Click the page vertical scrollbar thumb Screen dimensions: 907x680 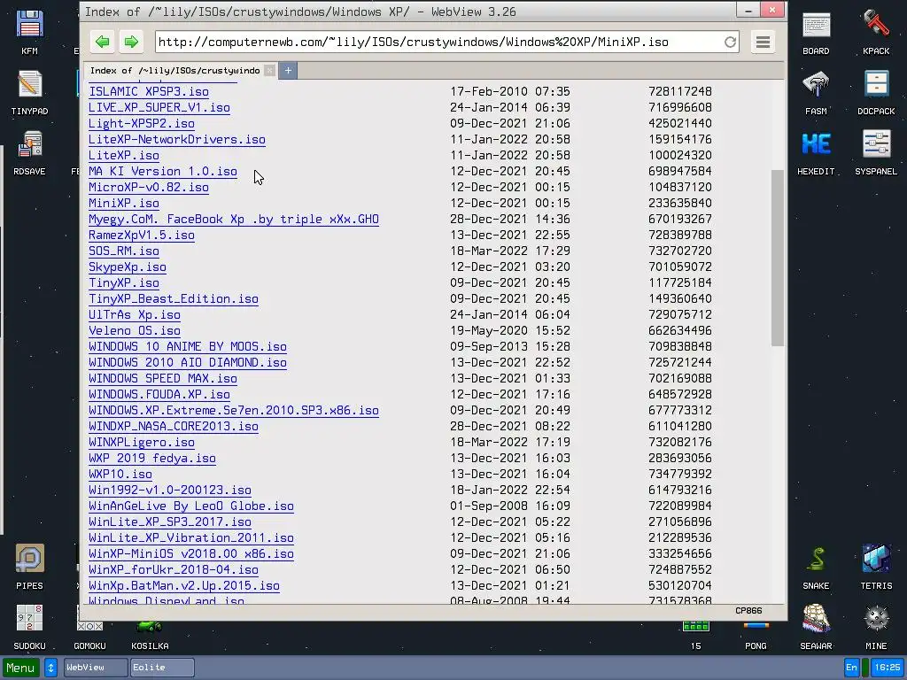tap(778, 258)
